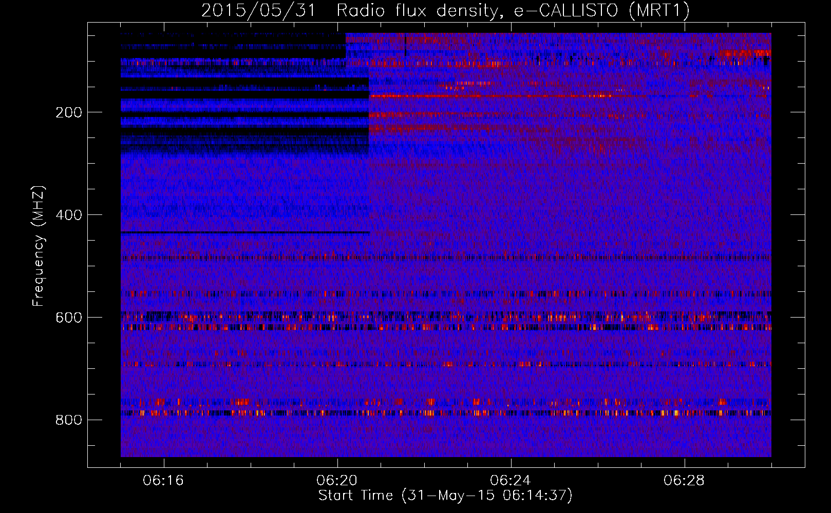Viewport: 831px width, 513px height.
Task: Click the 06:24 time tick label
Action: [511, 481]
